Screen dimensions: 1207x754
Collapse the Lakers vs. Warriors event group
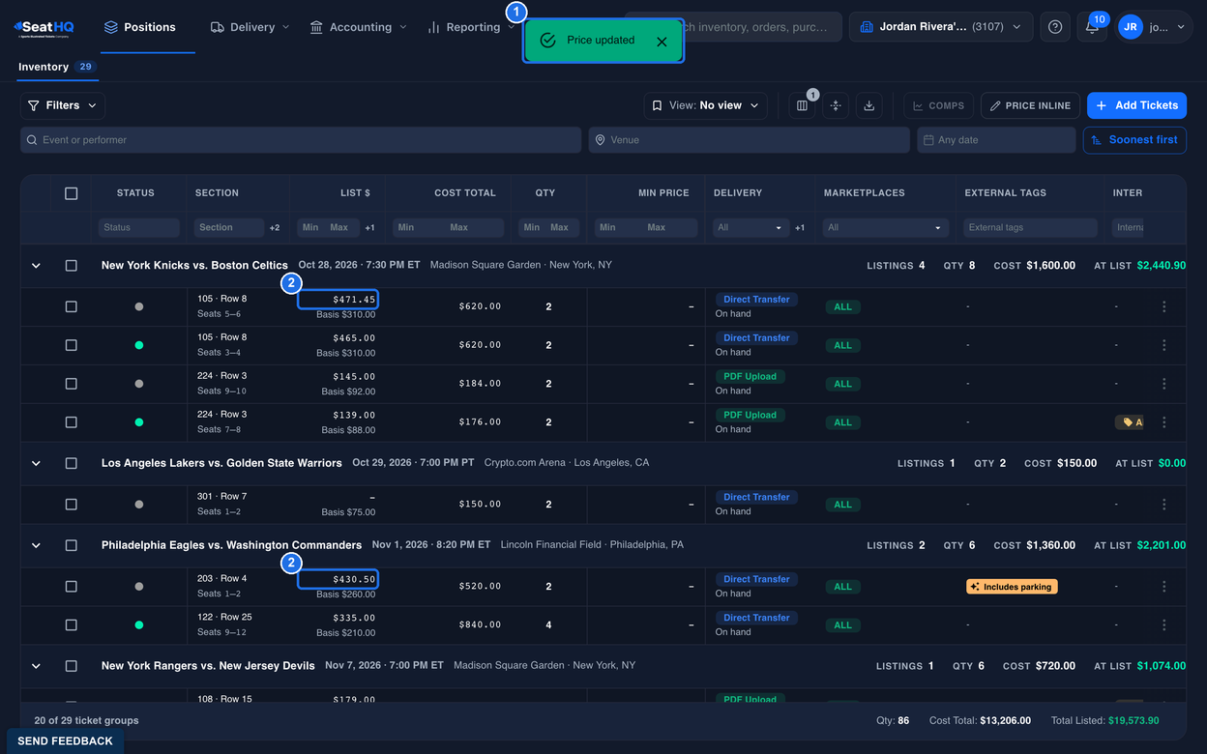[x=36, y=463]
